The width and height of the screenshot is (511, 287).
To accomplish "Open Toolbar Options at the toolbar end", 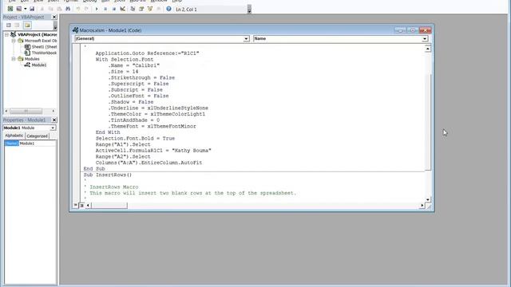I will click(249, 9).
